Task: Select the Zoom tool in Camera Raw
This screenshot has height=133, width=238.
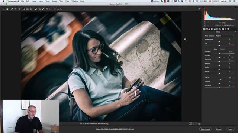Action: pos(3,9)
